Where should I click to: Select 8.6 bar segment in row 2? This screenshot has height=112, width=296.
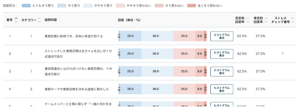coord(200,54)
